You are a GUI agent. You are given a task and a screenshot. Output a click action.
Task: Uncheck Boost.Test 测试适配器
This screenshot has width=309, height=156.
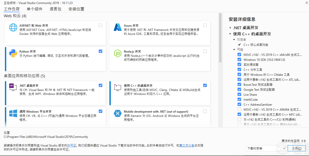point(239,85)
